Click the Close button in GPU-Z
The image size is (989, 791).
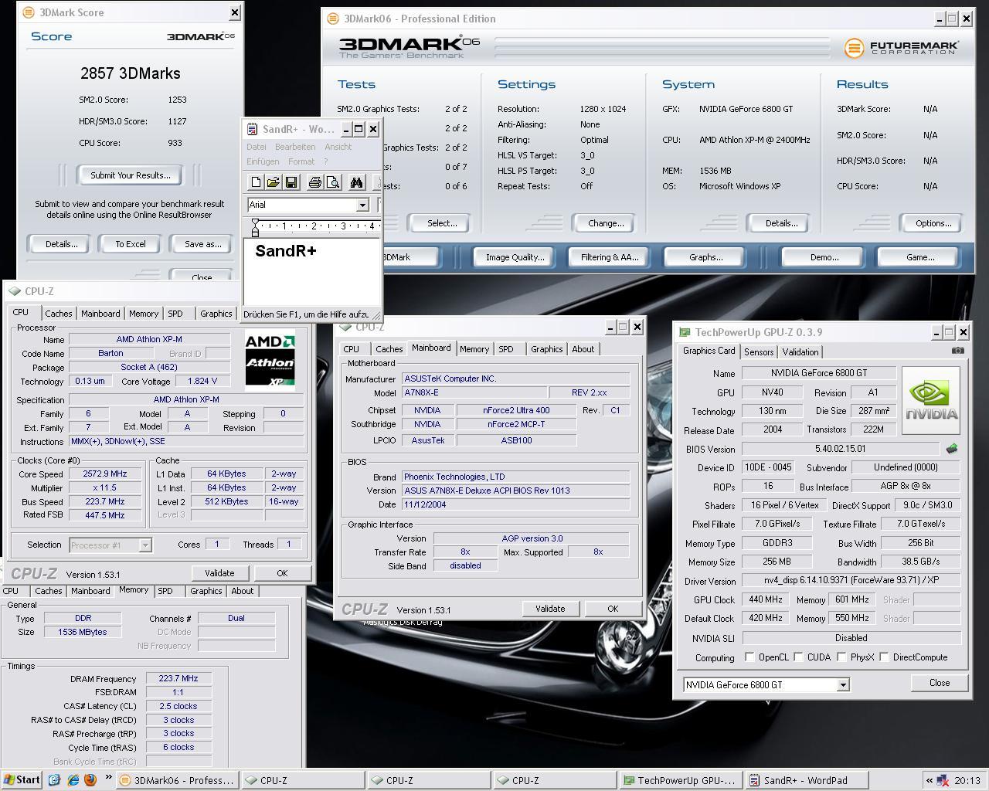click(x=940, y=683)
